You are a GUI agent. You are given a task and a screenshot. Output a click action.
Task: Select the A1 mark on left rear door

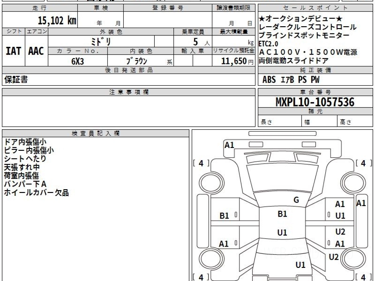click(224, 244)
